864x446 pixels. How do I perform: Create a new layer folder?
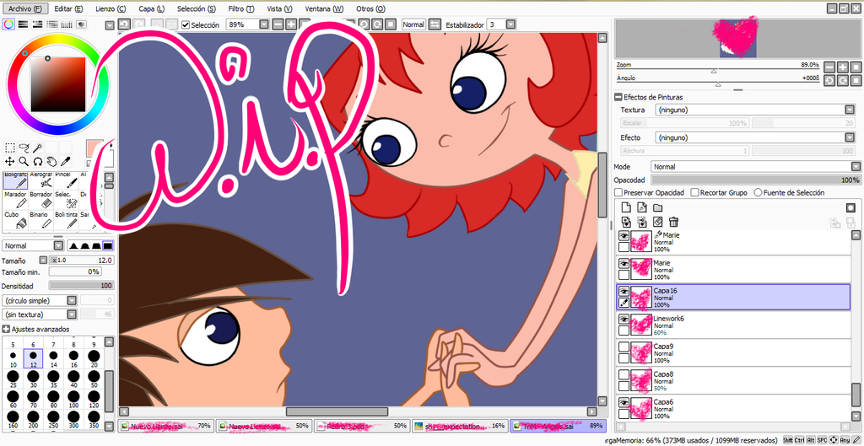click(x=657, y=207)
